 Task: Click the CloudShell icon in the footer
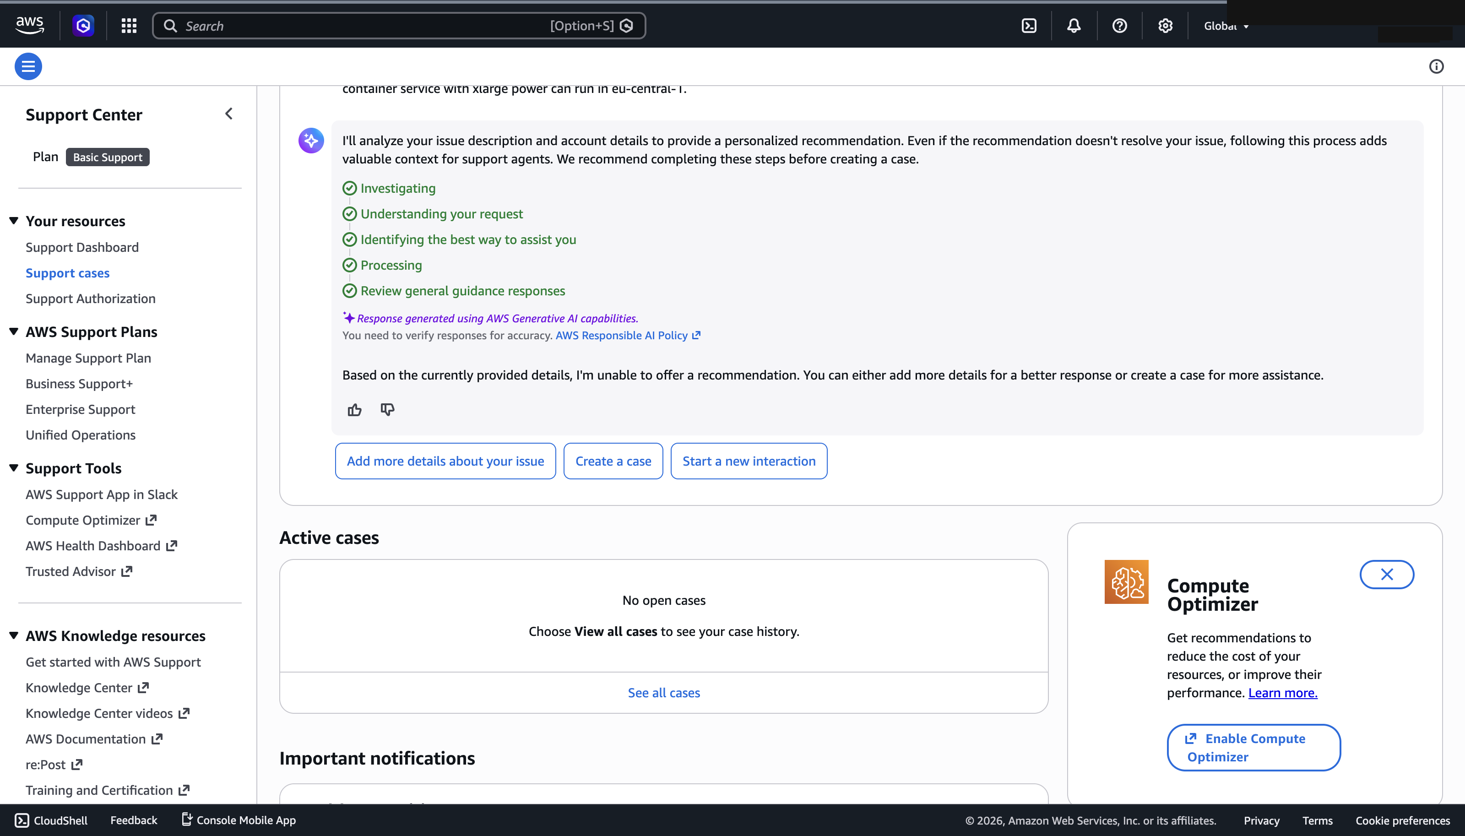tap(22, 820)
